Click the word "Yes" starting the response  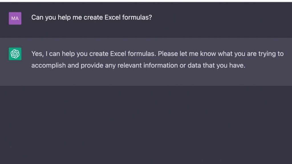(x=37, y=54)
